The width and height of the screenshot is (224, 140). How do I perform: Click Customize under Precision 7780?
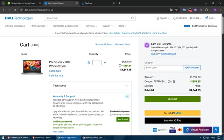click(55, 71)
